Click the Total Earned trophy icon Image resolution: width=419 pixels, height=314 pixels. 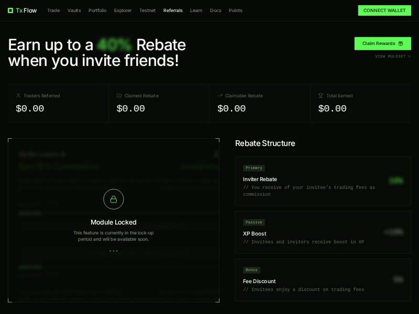(321, 96)
